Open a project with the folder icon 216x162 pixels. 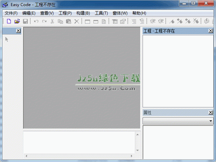click(x=17, y=21)
